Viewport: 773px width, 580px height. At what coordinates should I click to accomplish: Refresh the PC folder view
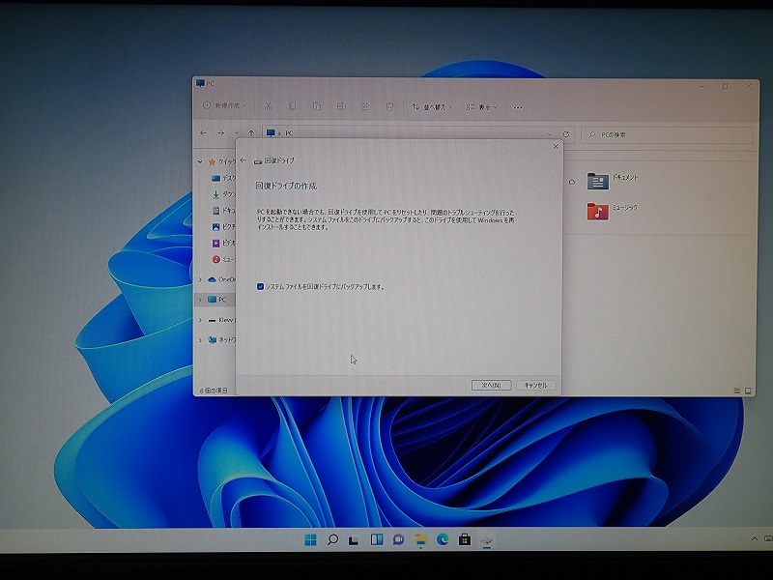coord(566,134)
